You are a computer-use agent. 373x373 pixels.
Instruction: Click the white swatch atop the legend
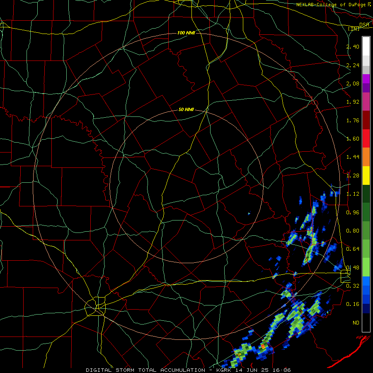click(x=366, y=46)
